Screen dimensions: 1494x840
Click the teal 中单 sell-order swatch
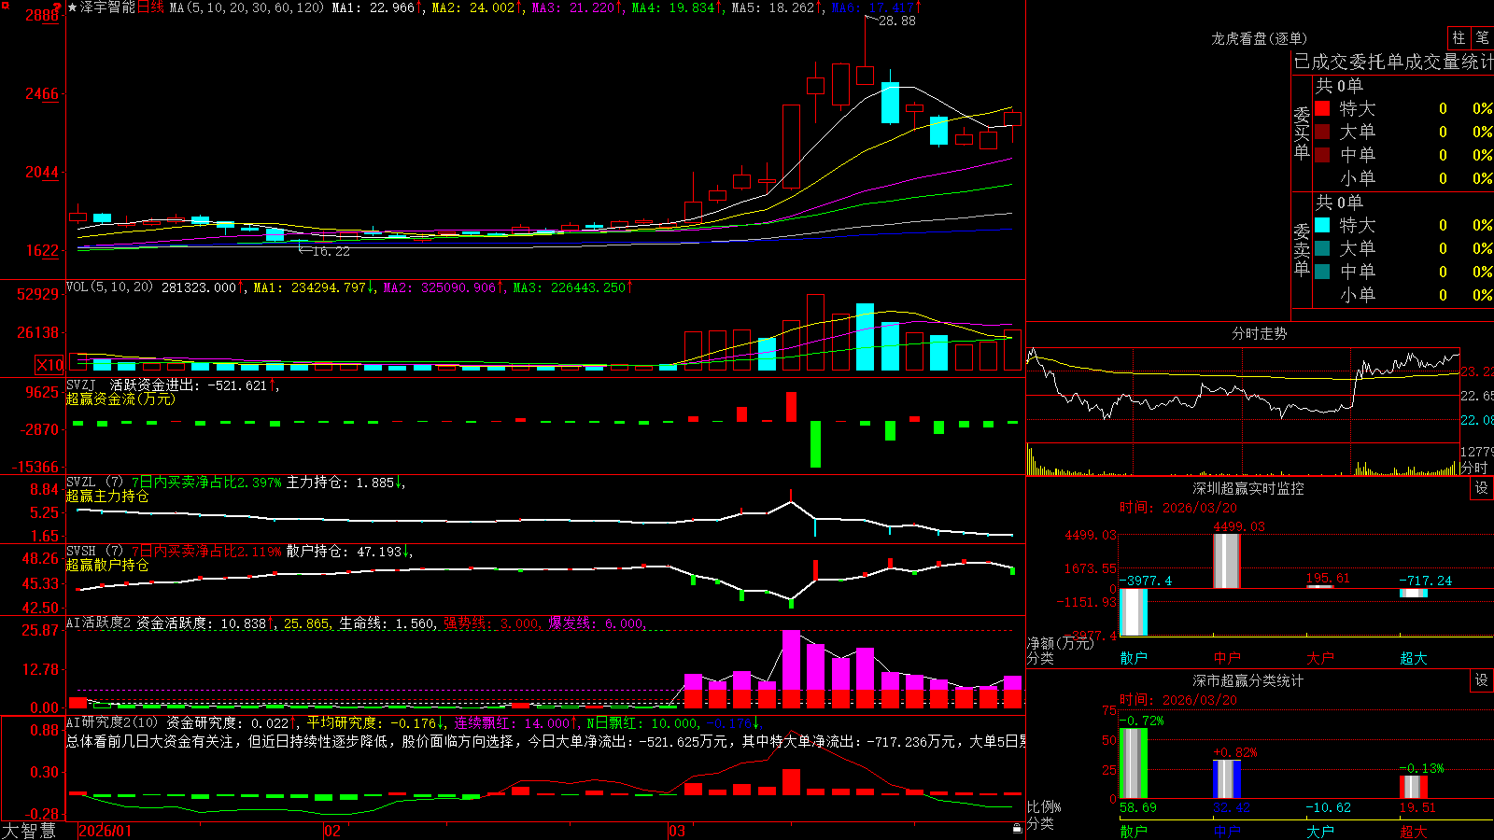tap(1322, 272)
